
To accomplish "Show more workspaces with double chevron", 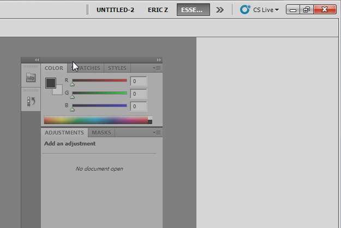I will (220, 10).
